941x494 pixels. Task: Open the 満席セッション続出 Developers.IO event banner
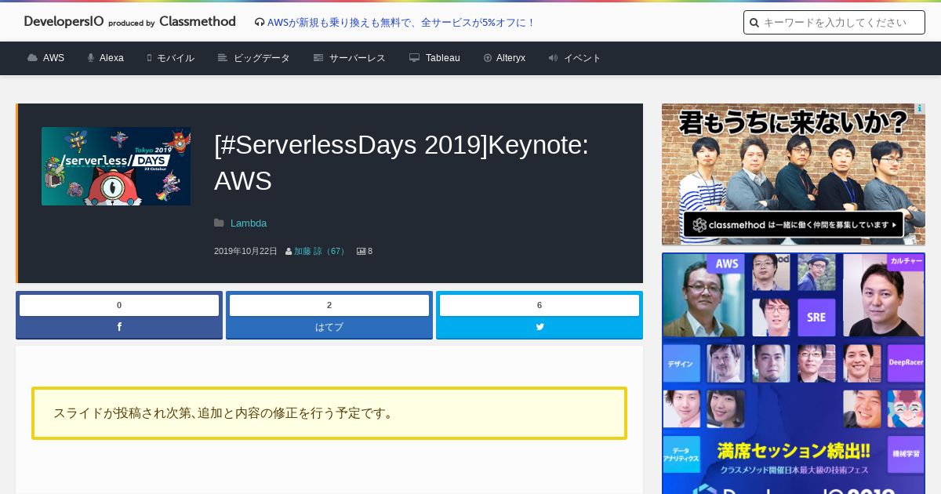(x=794, y=373)
